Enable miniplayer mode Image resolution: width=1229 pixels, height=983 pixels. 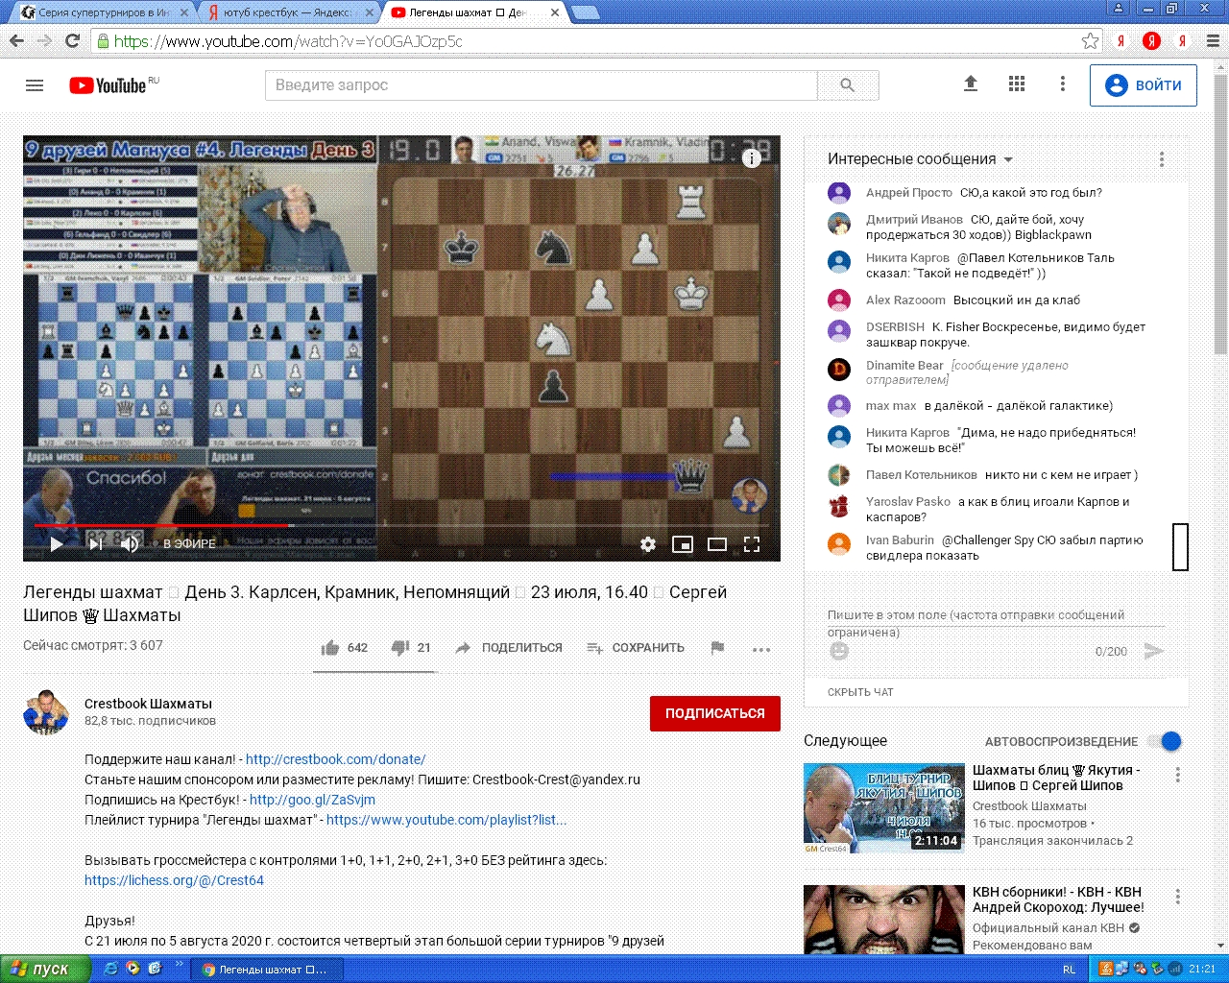pyautogui.click(x=683, y=544)
